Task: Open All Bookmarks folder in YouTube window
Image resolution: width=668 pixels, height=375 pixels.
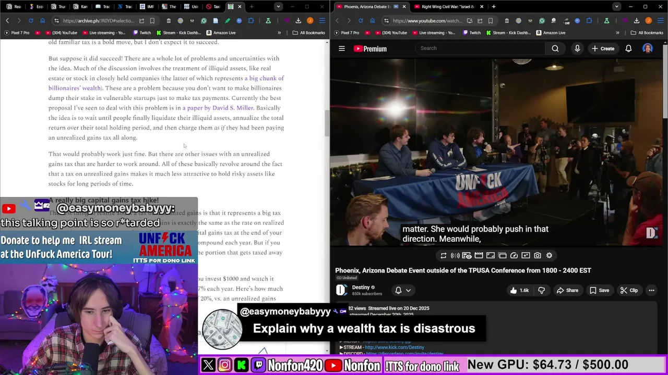Action: click(647, 33)
